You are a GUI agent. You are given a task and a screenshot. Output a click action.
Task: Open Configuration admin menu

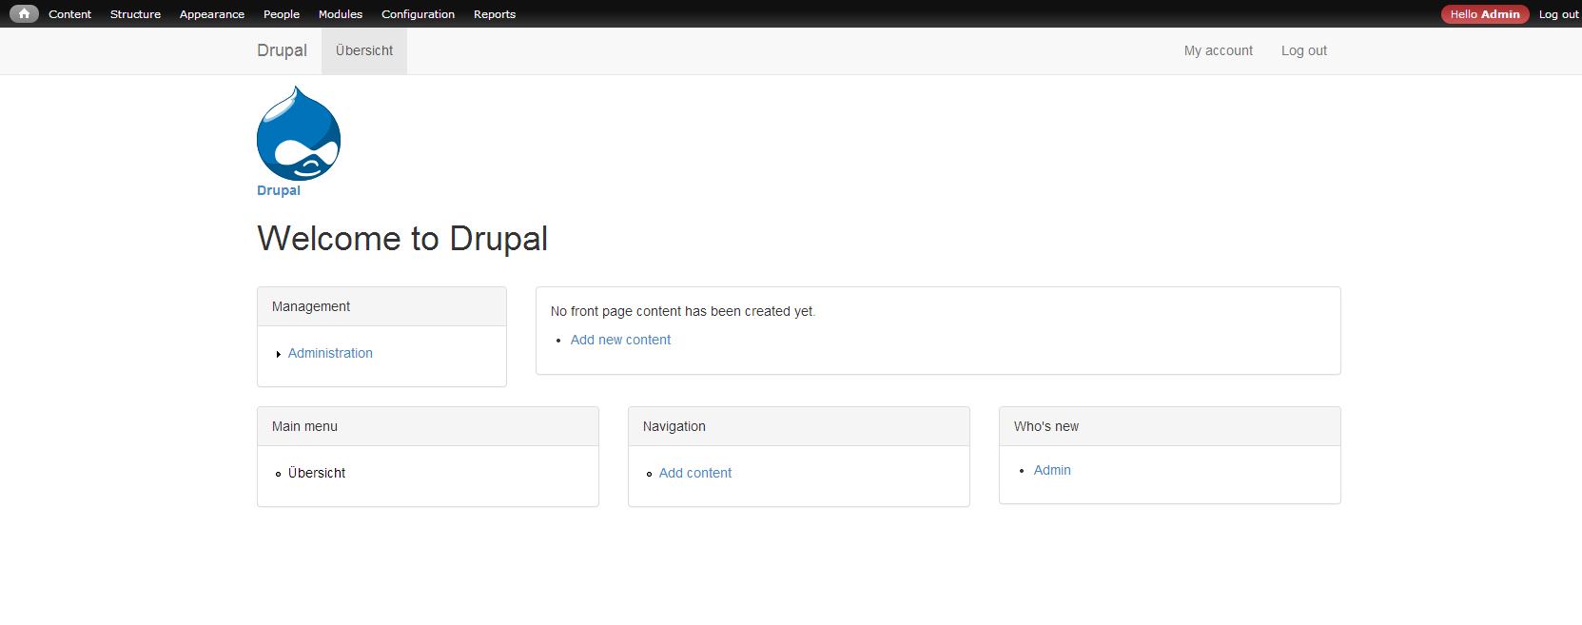[x=418, y=14]
